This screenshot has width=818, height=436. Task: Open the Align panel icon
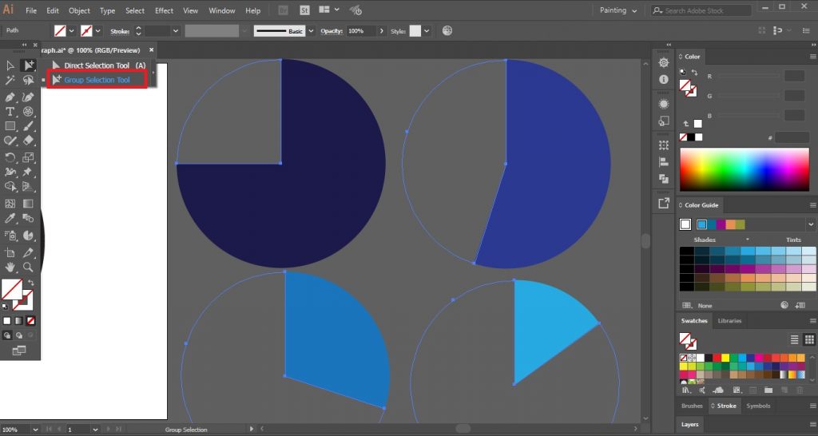[664, 162]
